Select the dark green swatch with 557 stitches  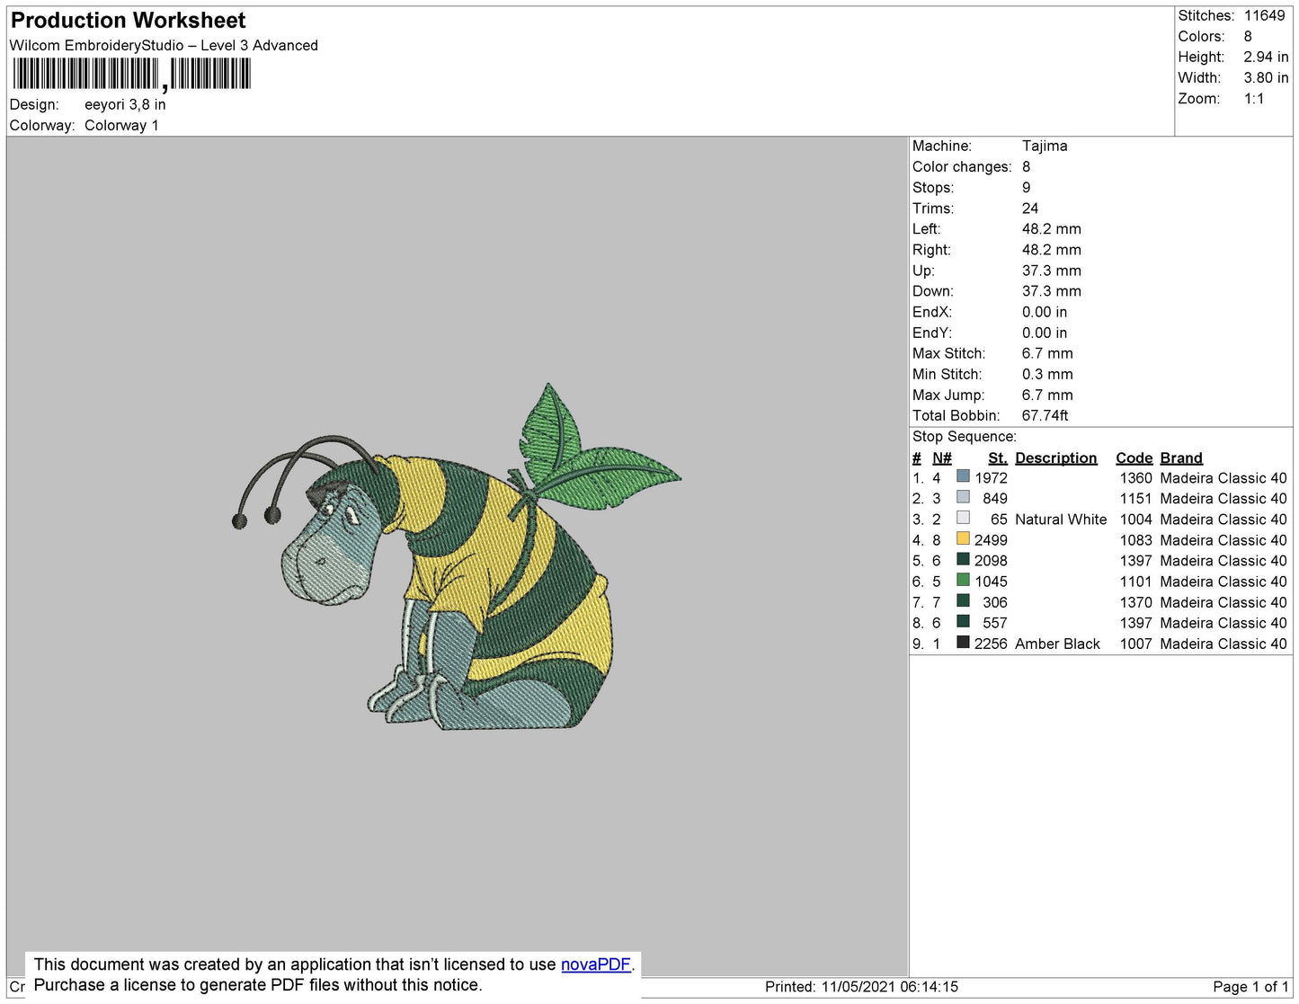click(963, 622)
